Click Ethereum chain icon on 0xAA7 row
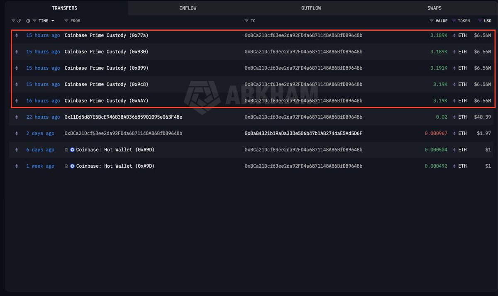 [17, 101]
